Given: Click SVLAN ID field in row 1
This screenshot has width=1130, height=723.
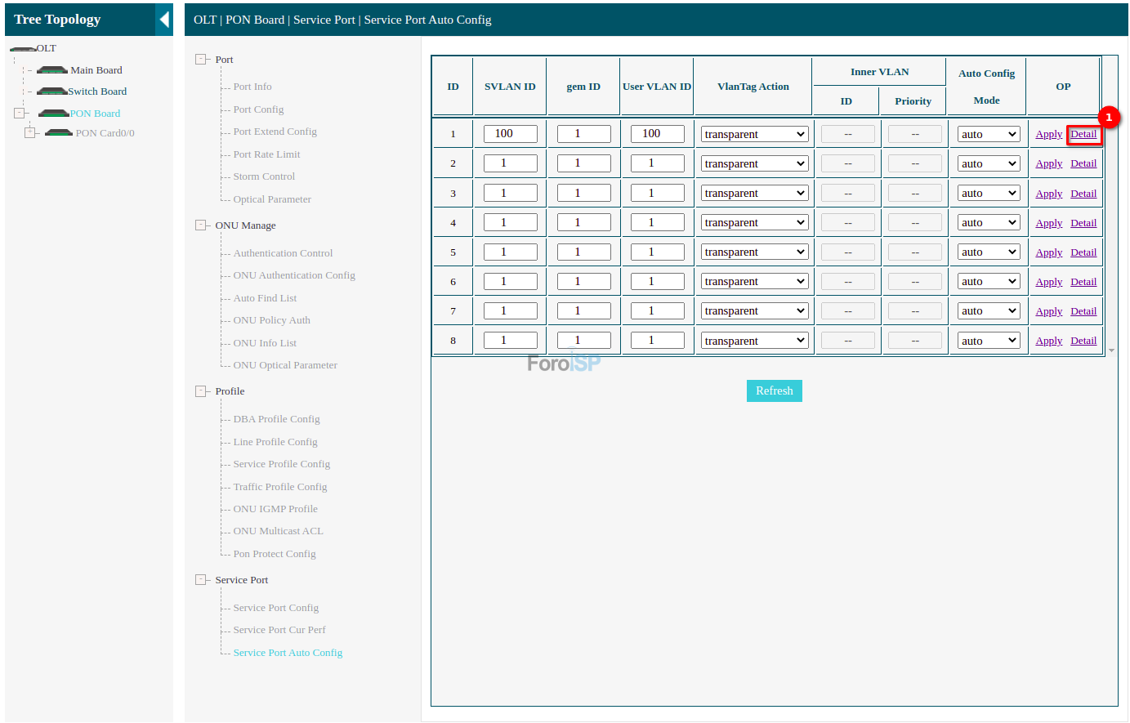Looking at the screenshot, I should coord(510,134).
